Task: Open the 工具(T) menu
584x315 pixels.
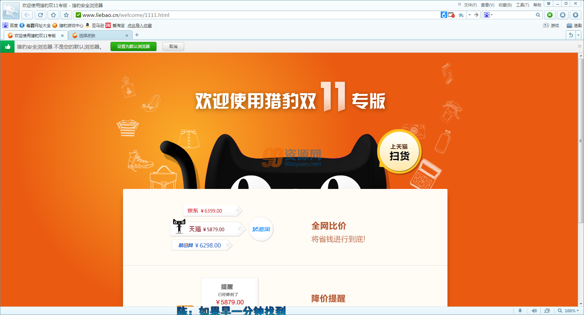Action: coord(522,5)
